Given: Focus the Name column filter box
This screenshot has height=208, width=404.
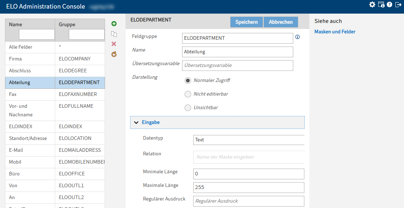Looking at the screenshot, I should (x=37, y=34).
